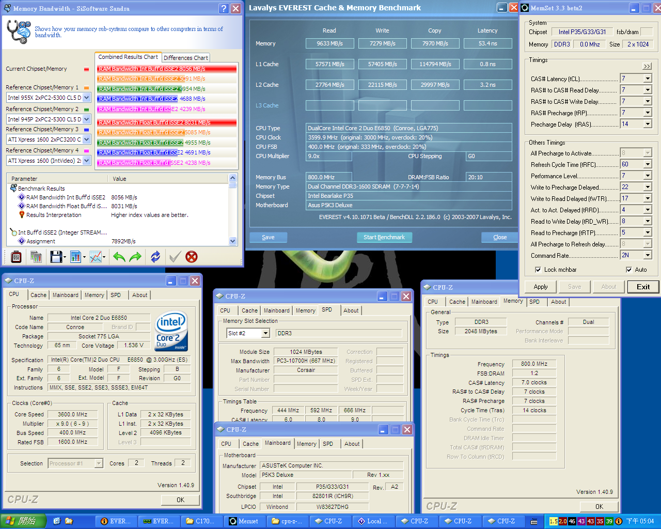The image size is (661, 529).
Task: Open Reference Chipset/Memory 1 dropdown
Action: pyautogui.click(x=87, y=98)
